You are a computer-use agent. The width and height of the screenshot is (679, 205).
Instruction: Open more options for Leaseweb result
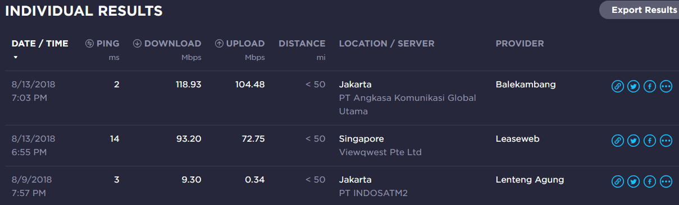666,141
